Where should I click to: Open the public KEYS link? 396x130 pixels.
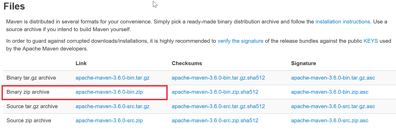(371, 41)
